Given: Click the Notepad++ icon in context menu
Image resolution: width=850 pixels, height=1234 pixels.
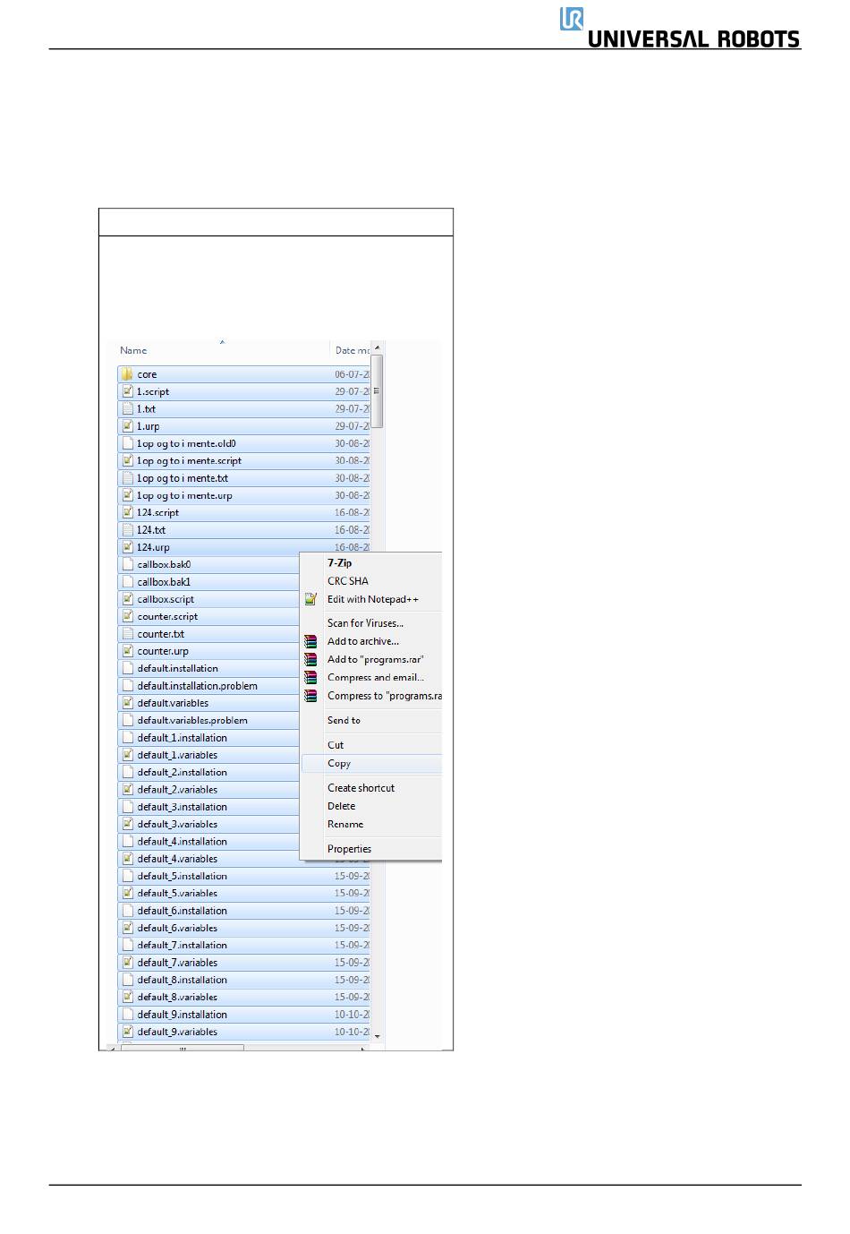Looking at the screenshot, I should (310, 600).
